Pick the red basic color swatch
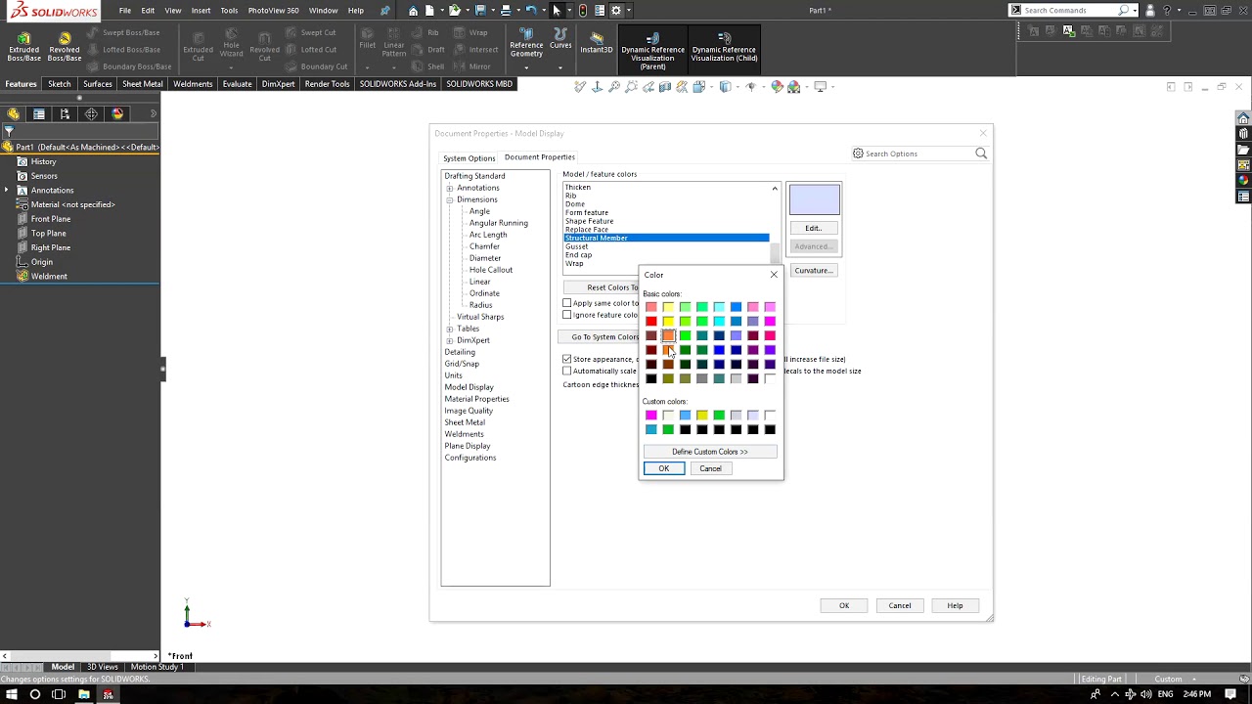 [651, 321]
